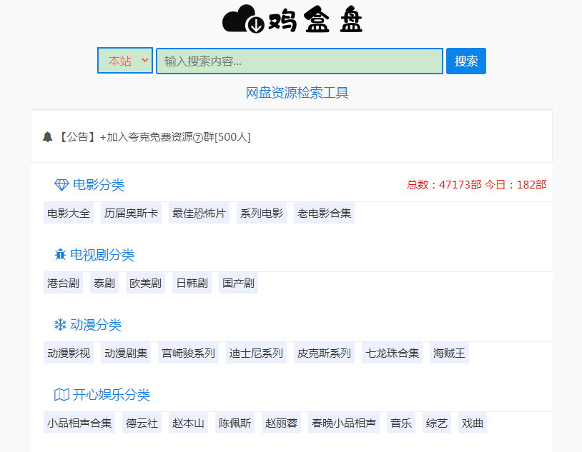Click the open book icon beside 开心娱乐分类
Viewport: 582px width, 452px height.
click(60, 394)
